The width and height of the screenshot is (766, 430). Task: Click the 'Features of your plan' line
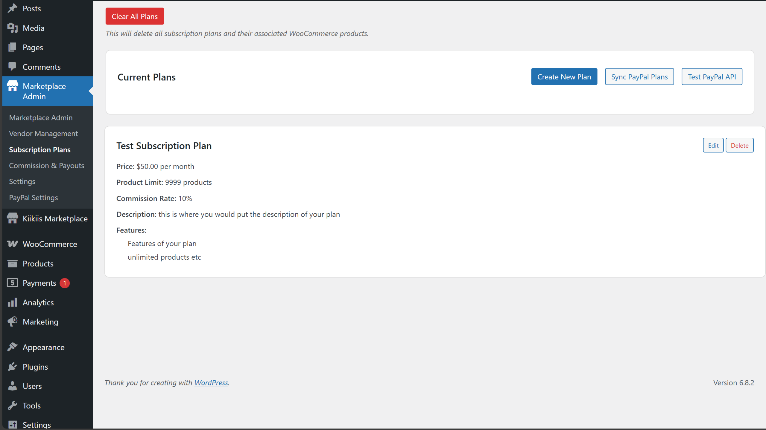162,243
